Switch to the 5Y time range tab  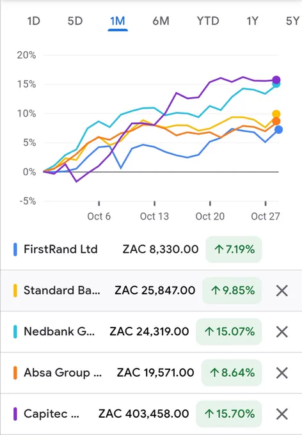tap(292, 21)
